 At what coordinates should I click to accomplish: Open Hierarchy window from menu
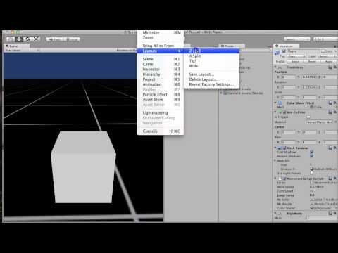(161, 74)
